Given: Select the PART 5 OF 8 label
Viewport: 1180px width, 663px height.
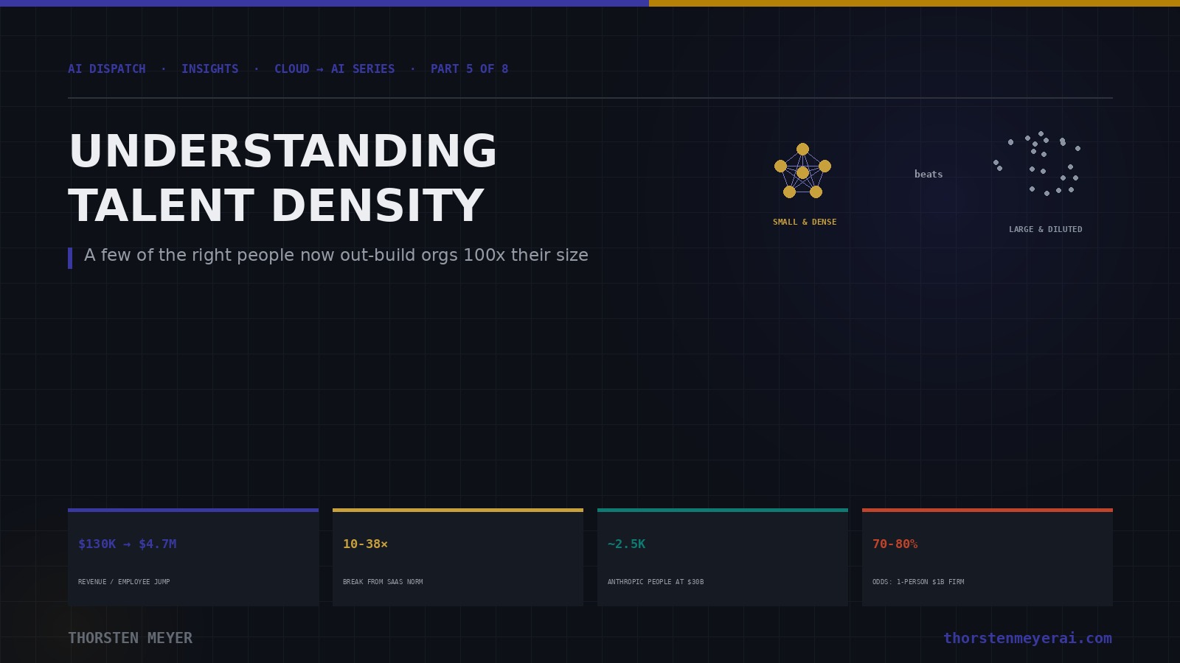Looking at the screenshot, I should (470, 69).
